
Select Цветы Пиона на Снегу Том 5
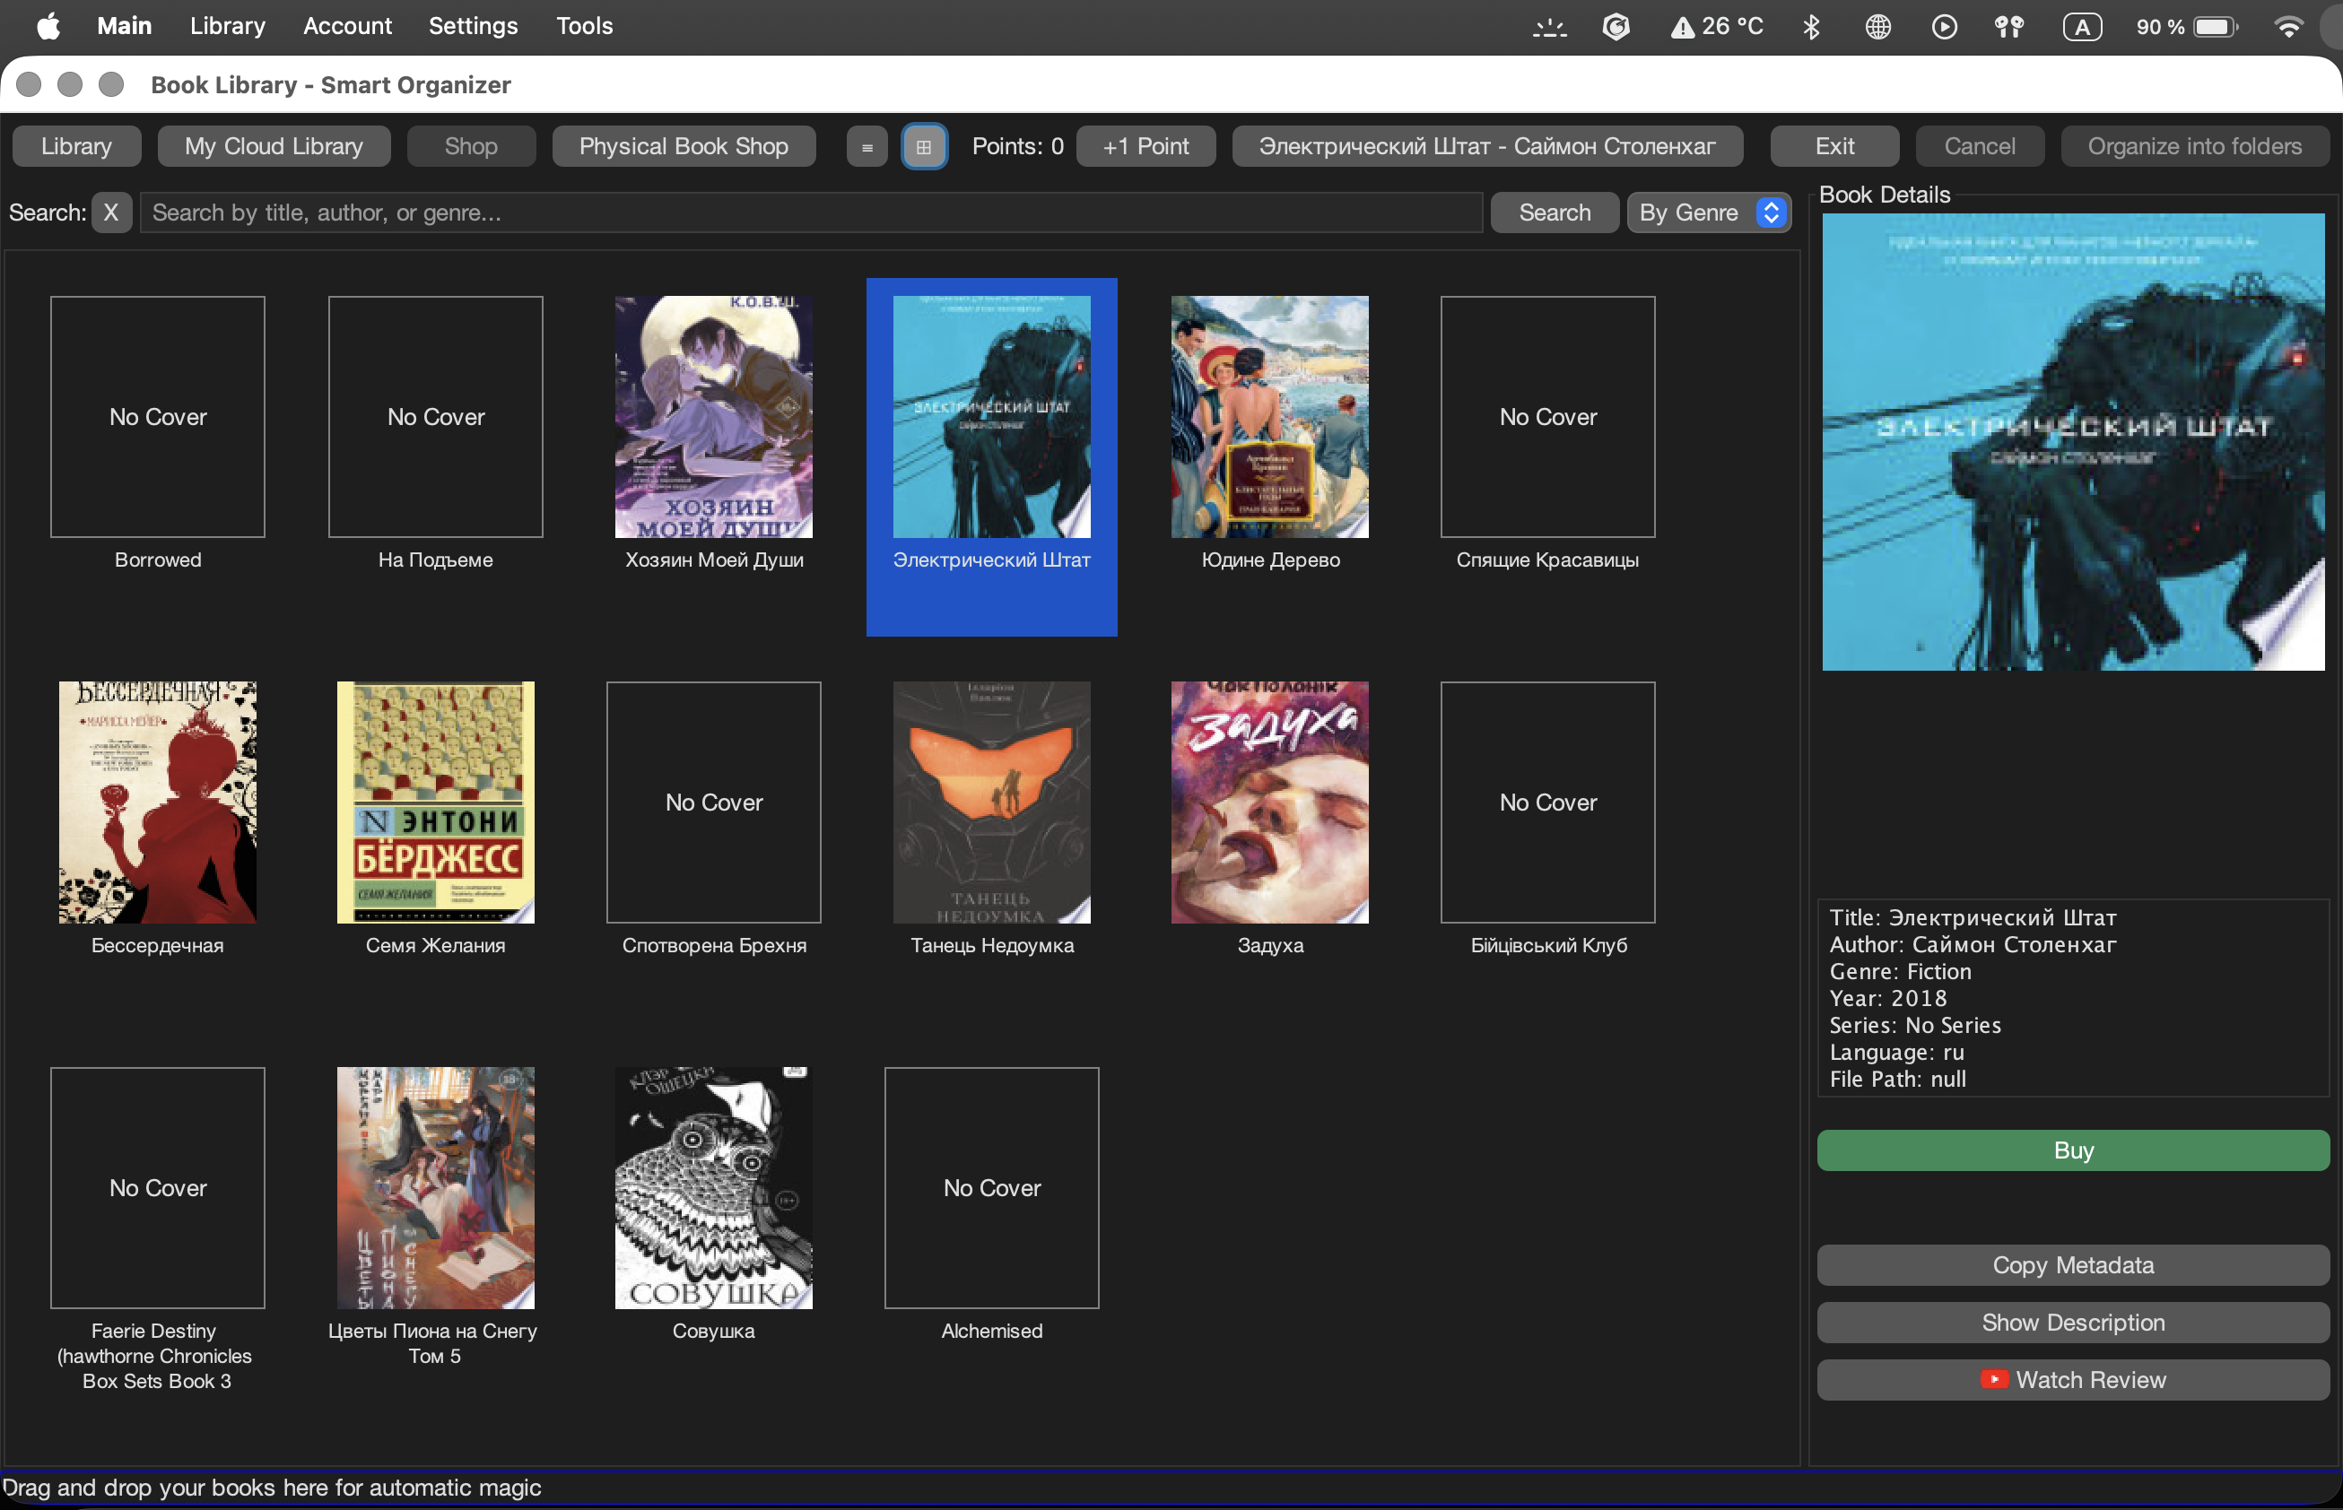click(x=435, y=1187)
